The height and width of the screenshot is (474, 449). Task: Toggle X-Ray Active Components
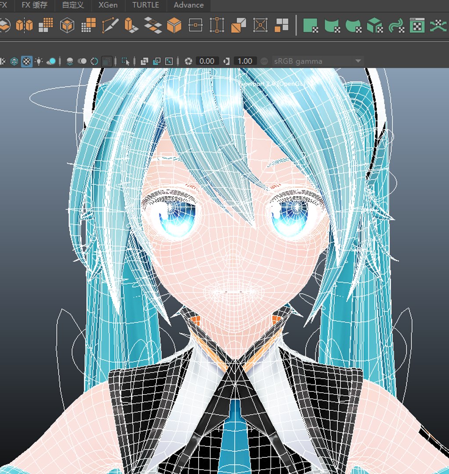(157, 61)
